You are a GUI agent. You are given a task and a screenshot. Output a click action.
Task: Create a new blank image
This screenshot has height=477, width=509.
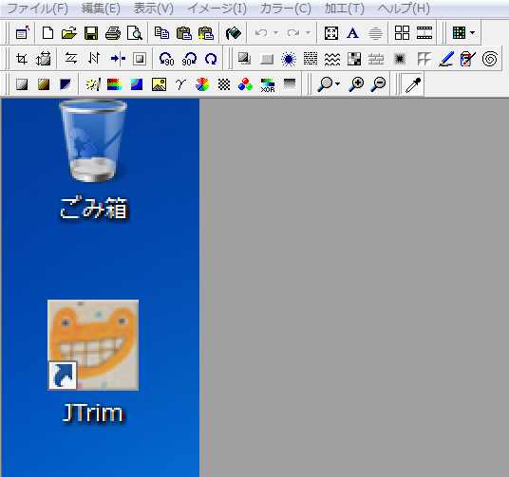click(x=47, y=33)
